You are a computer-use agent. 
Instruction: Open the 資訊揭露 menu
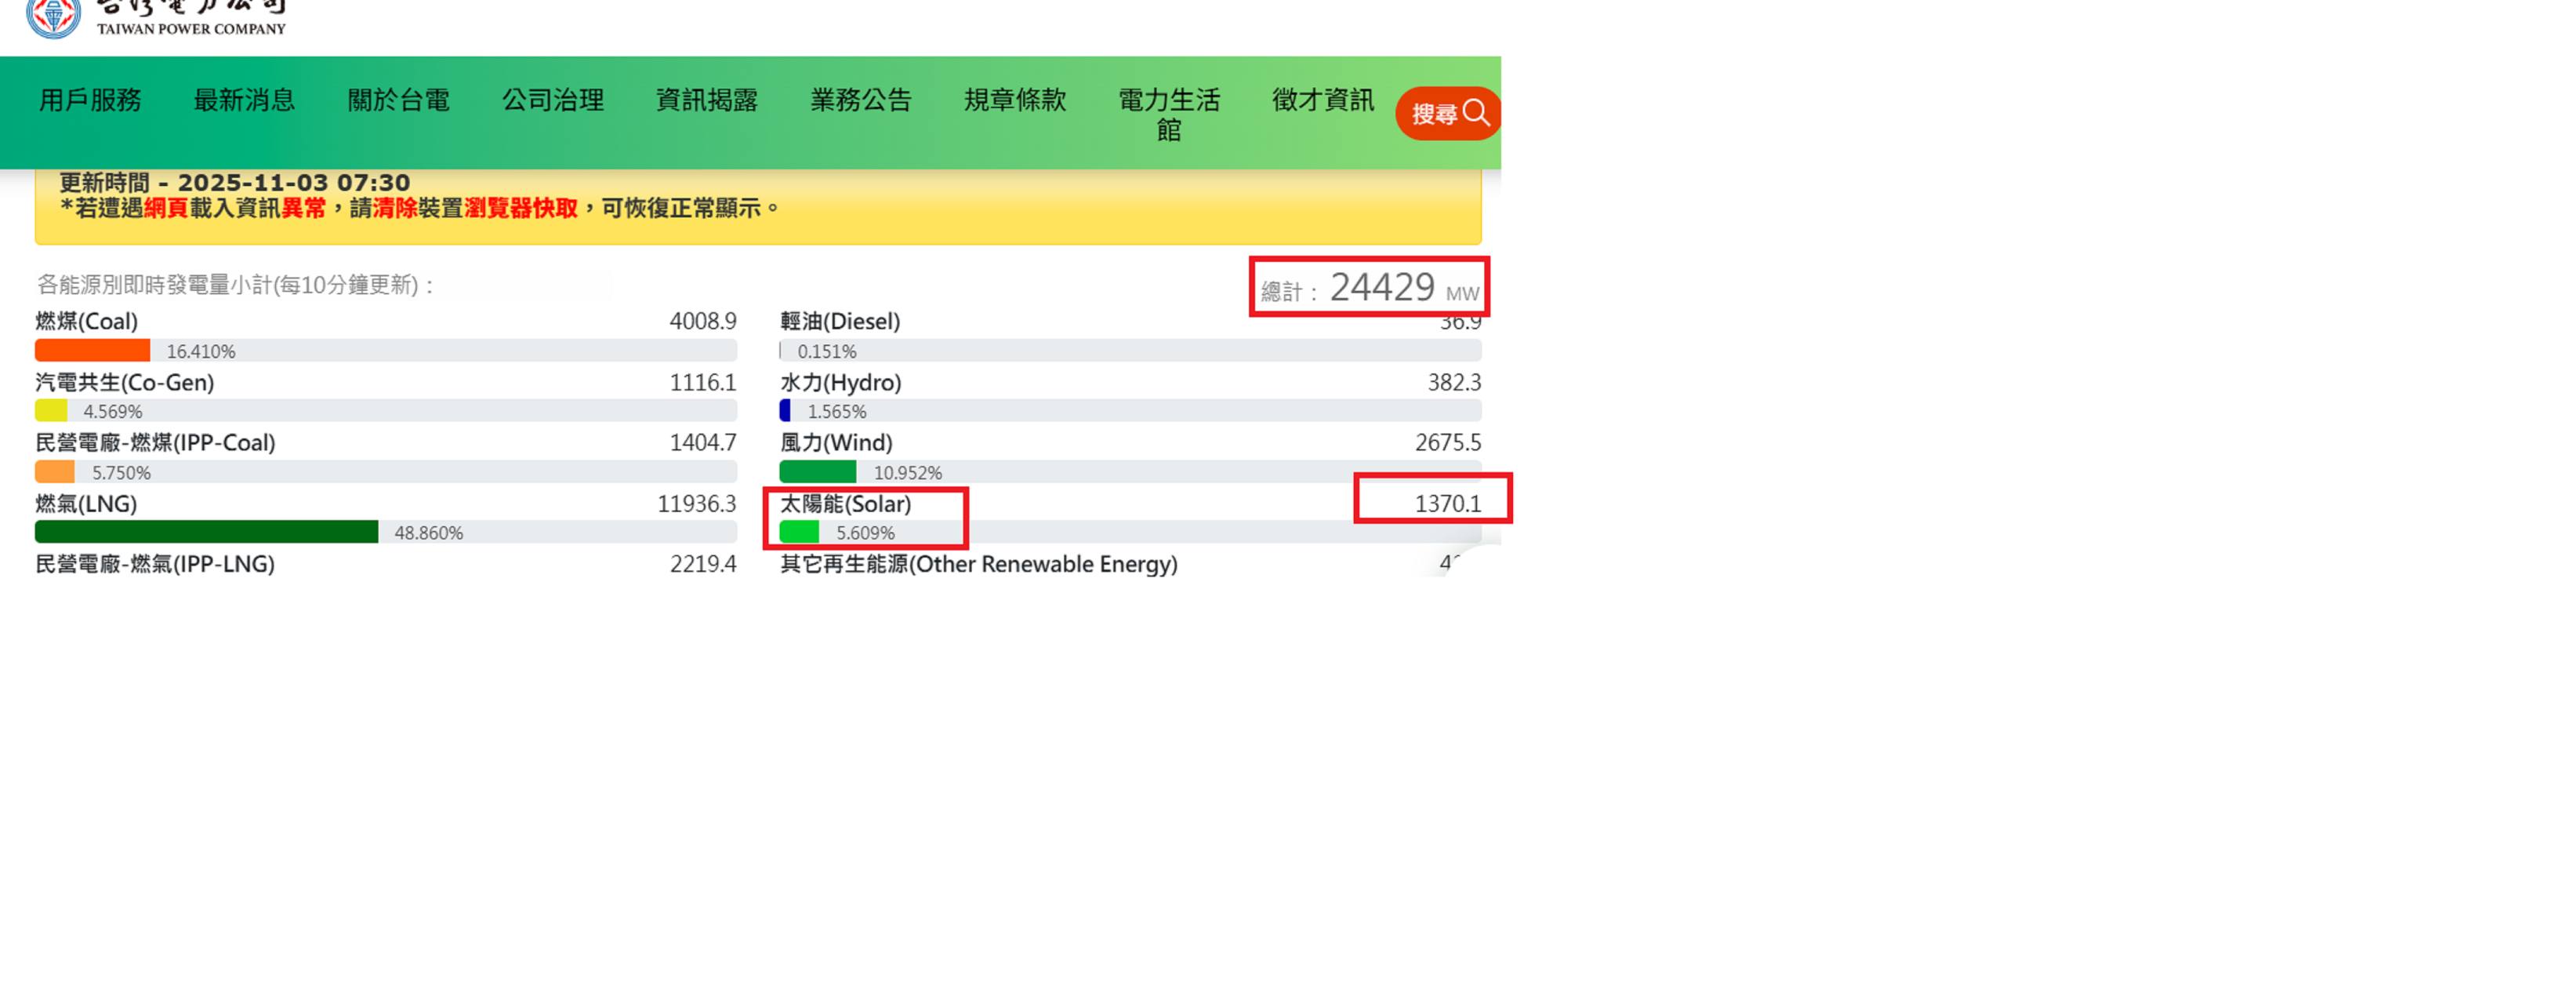pyautogui.click(x=706, y=100)
